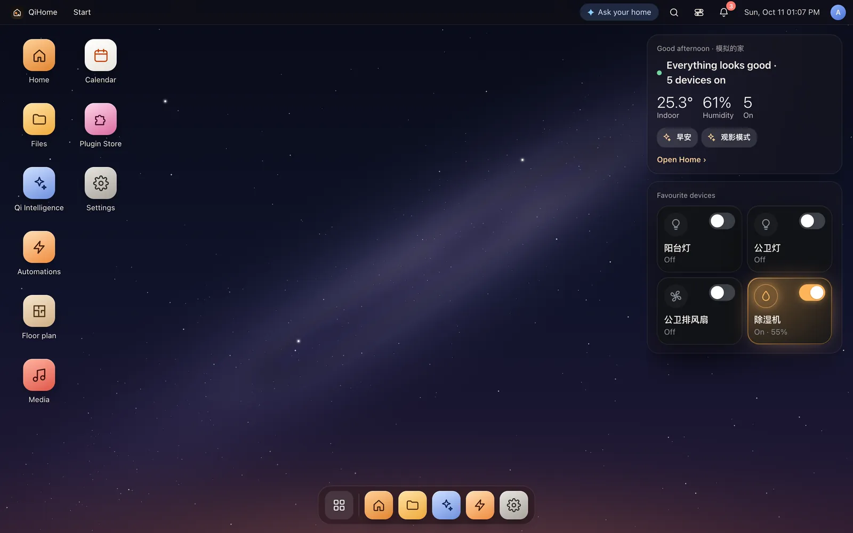Toggle the 阳台灯 switch on
Viewport: 853px width, 533px height.
click(722, 221)
